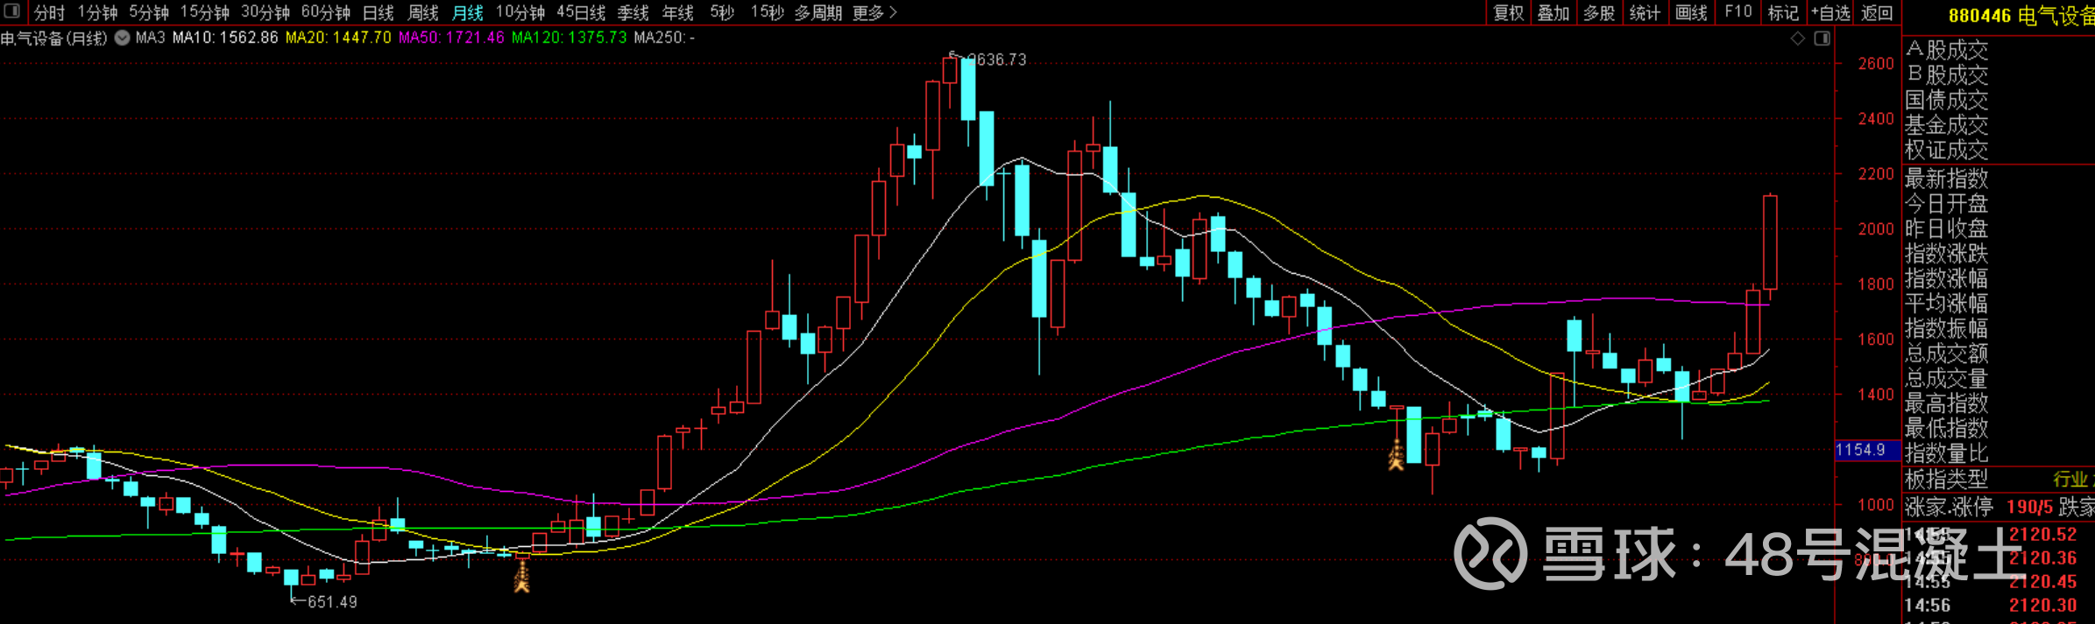Viewport: 2095px width, 624px height.
Task: Select the 15秒 period tab
Action: point(767,13)
